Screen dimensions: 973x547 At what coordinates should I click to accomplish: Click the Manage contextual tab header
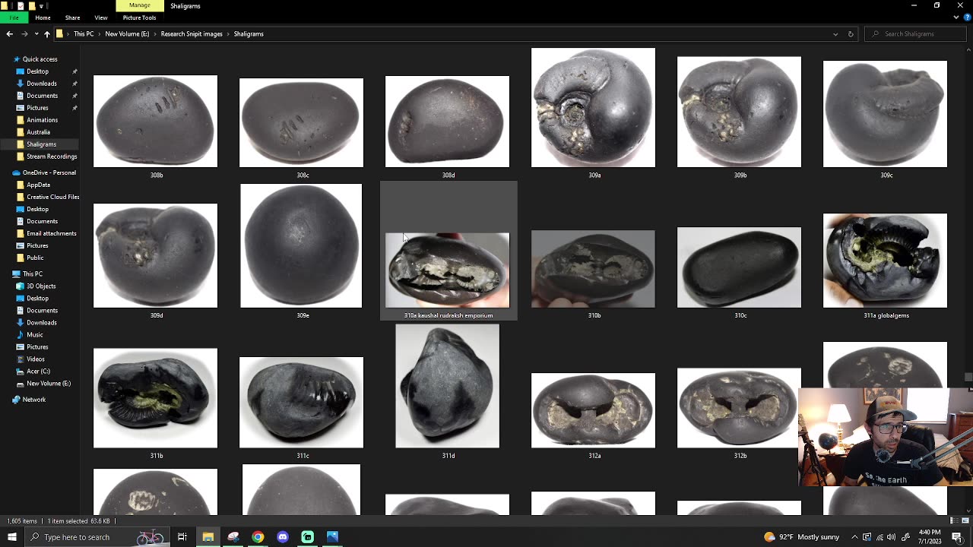pyautogui.click(x=139, y=5)
